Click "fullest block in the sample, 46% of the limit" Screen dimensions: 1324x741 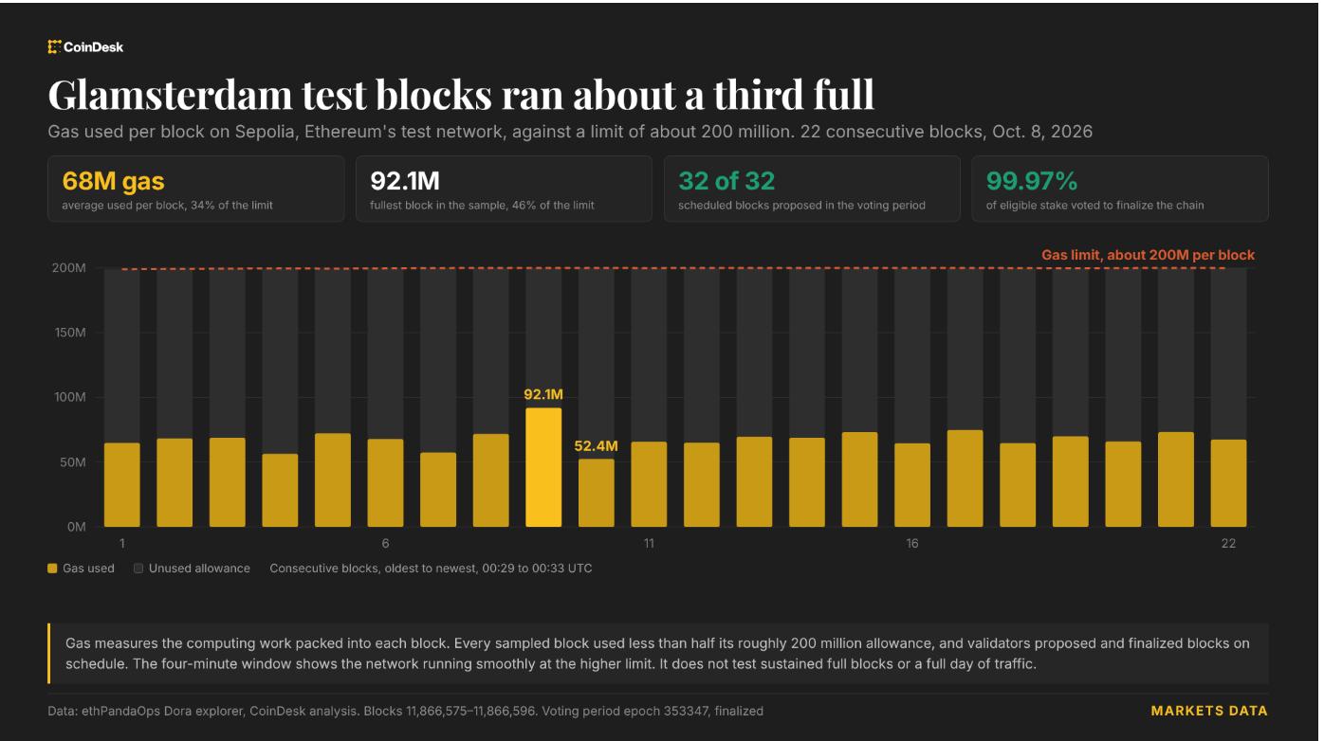coord(482,205)
